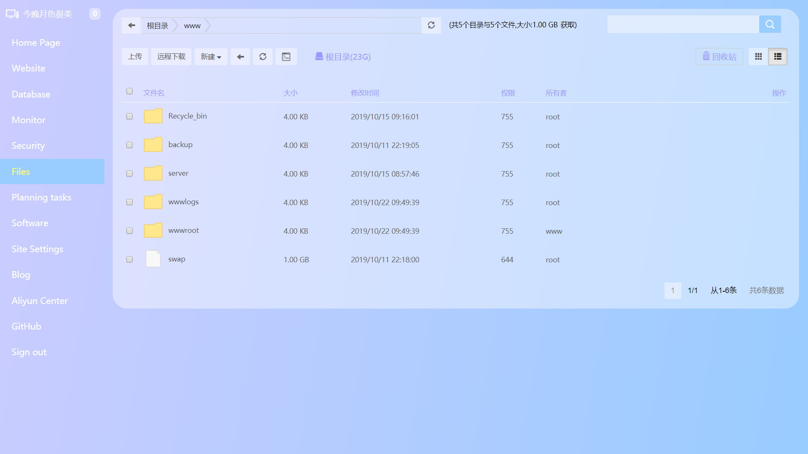Open Planning tasks in sidebar
Viewport: 808px width, 454px height.
[41, 197]
